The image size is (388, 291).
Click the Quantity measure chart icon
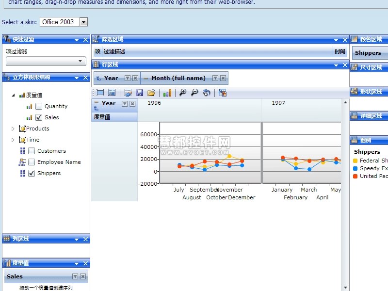(29, 106)
